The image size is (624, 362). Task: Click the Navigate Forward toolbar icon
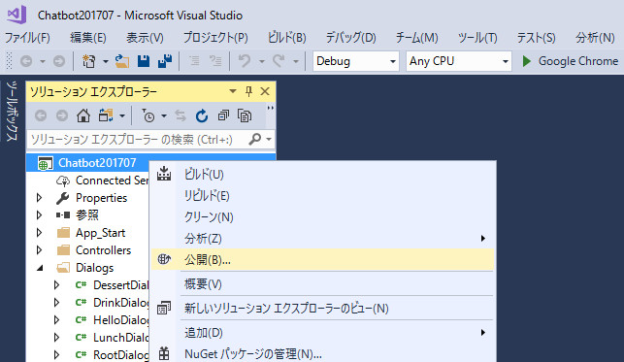pos(59,61)
